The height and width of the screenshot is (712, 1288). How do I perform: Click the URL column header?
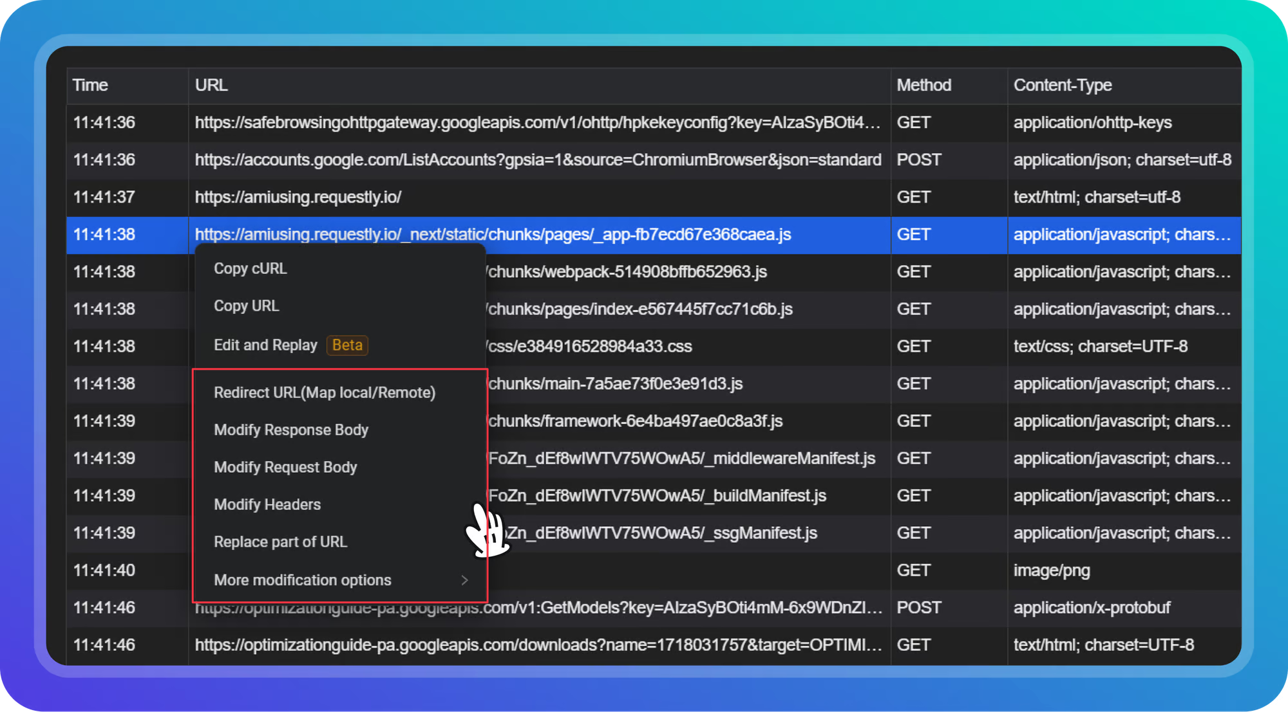211,86
